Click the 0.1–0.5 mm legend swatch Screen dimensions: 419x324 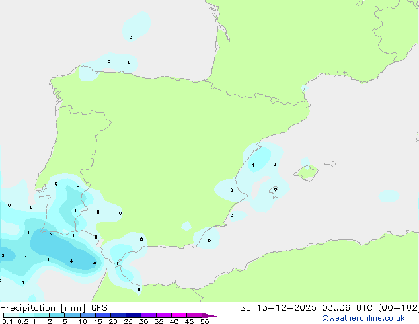(x=11, y=315)
